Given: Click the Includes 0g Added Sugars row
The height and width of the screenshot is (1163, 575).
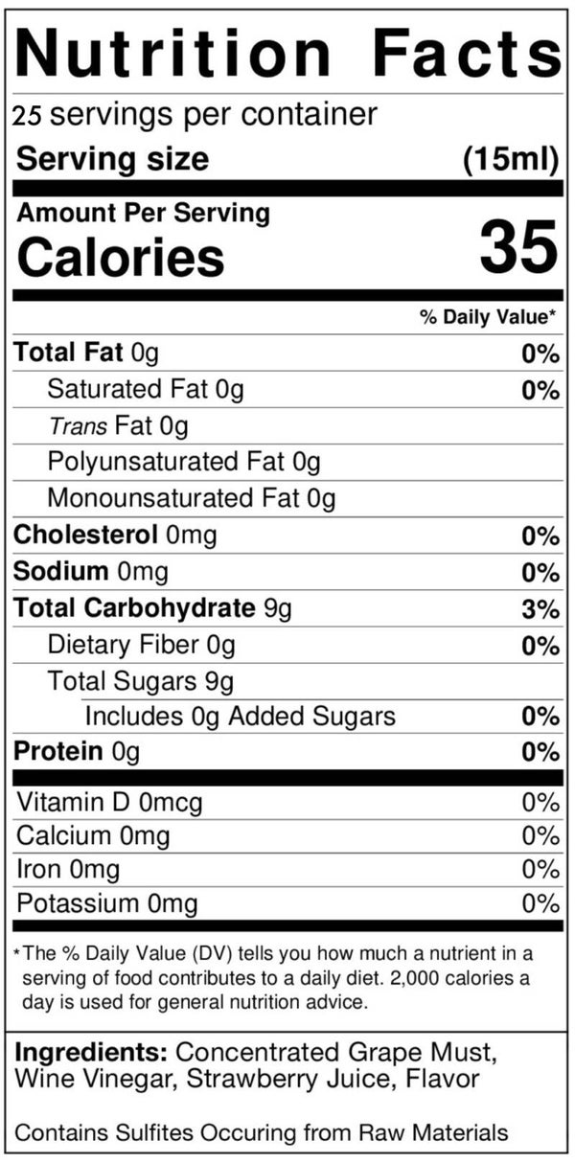Looking at the screenshot, I should [x=240, y=717].
